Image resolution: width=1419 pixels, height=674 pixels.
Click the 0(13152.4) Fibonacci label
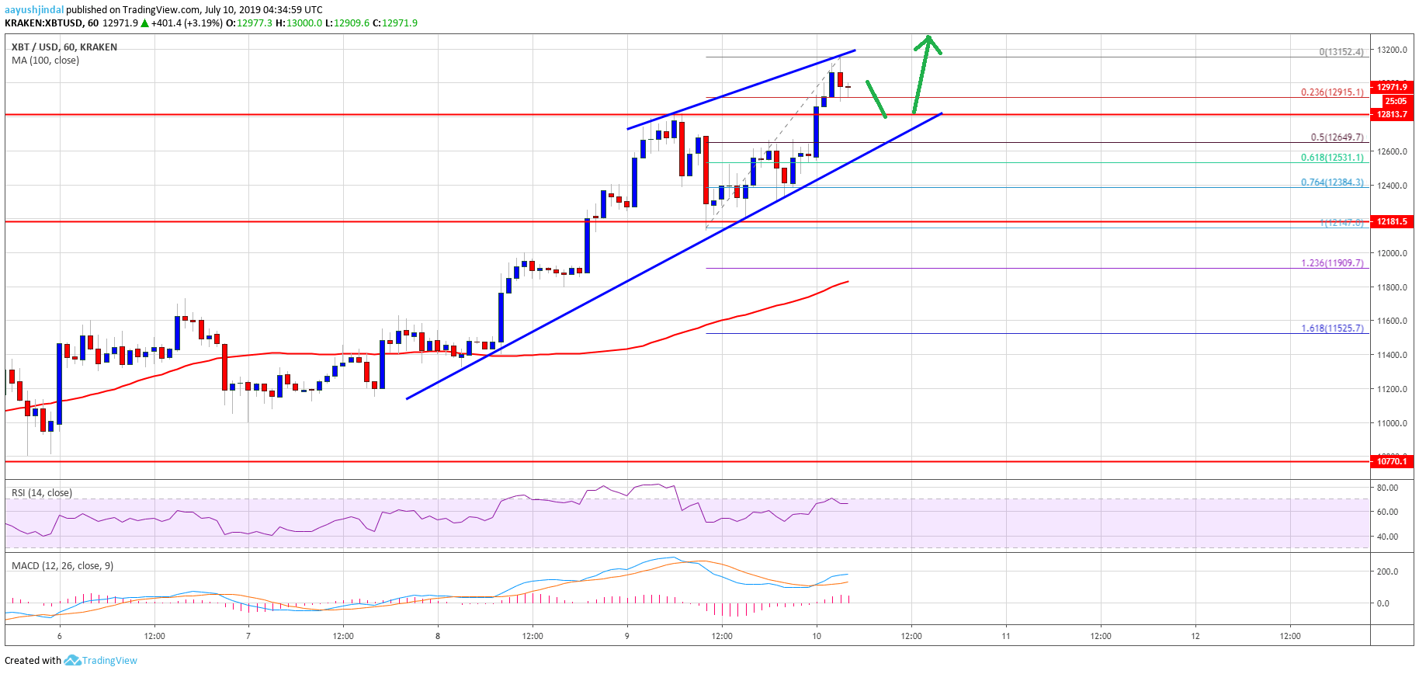(1341, 53)
